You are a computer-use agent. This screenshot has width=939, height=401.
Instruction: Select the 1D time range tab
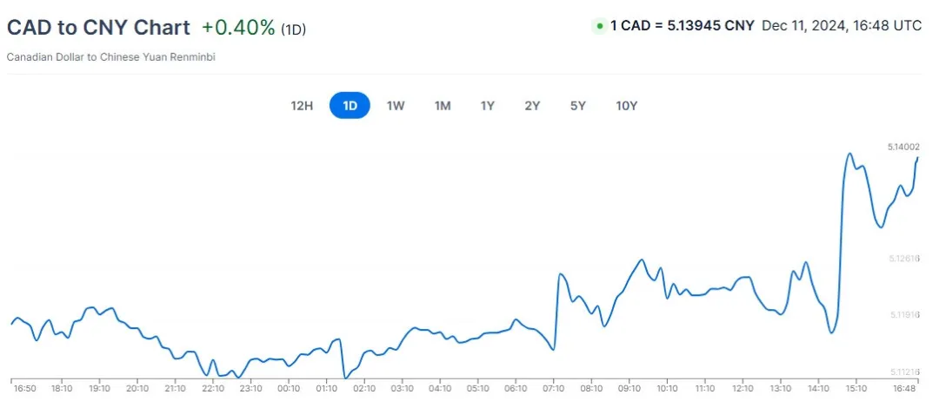pyautogui.click(x=350, y=107)
